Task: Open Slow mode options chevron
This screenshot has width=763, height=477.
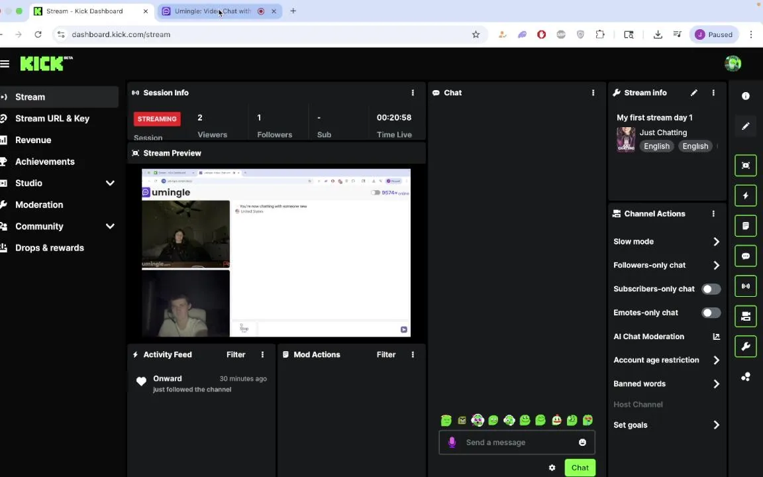Action: (716, 242)
